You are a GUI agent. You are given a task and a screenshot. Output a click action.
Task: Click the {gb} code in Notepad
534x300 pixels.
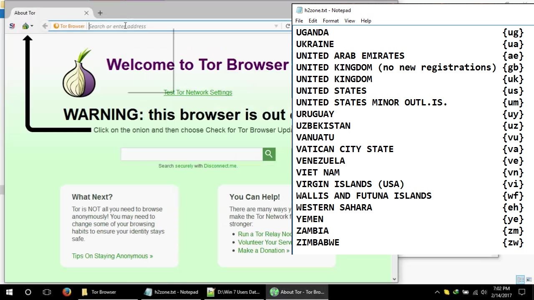[x=513, y=67]
